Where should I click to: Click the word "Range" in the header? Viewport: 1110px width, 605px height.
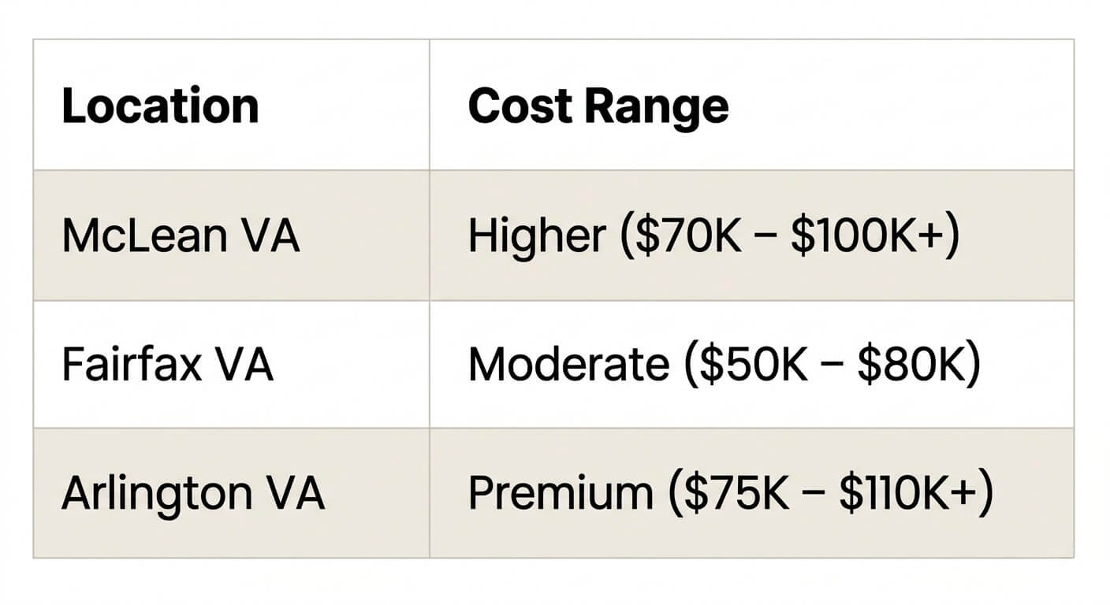[x=661, y=108]
